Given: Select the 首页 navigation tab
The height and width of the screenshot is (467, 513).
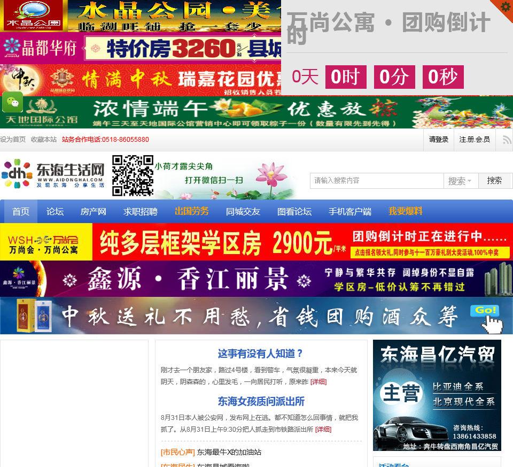Looking at the screenshot, I should 21,211.
